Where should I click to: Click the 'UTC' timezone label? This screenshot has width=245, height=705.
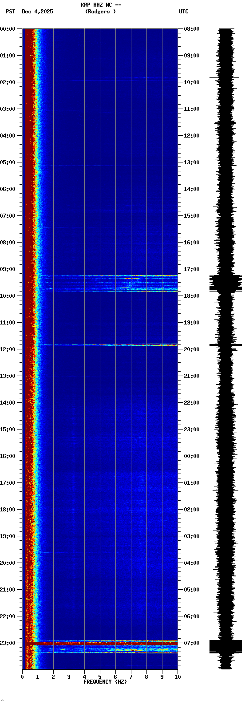(x=184, y=12)
